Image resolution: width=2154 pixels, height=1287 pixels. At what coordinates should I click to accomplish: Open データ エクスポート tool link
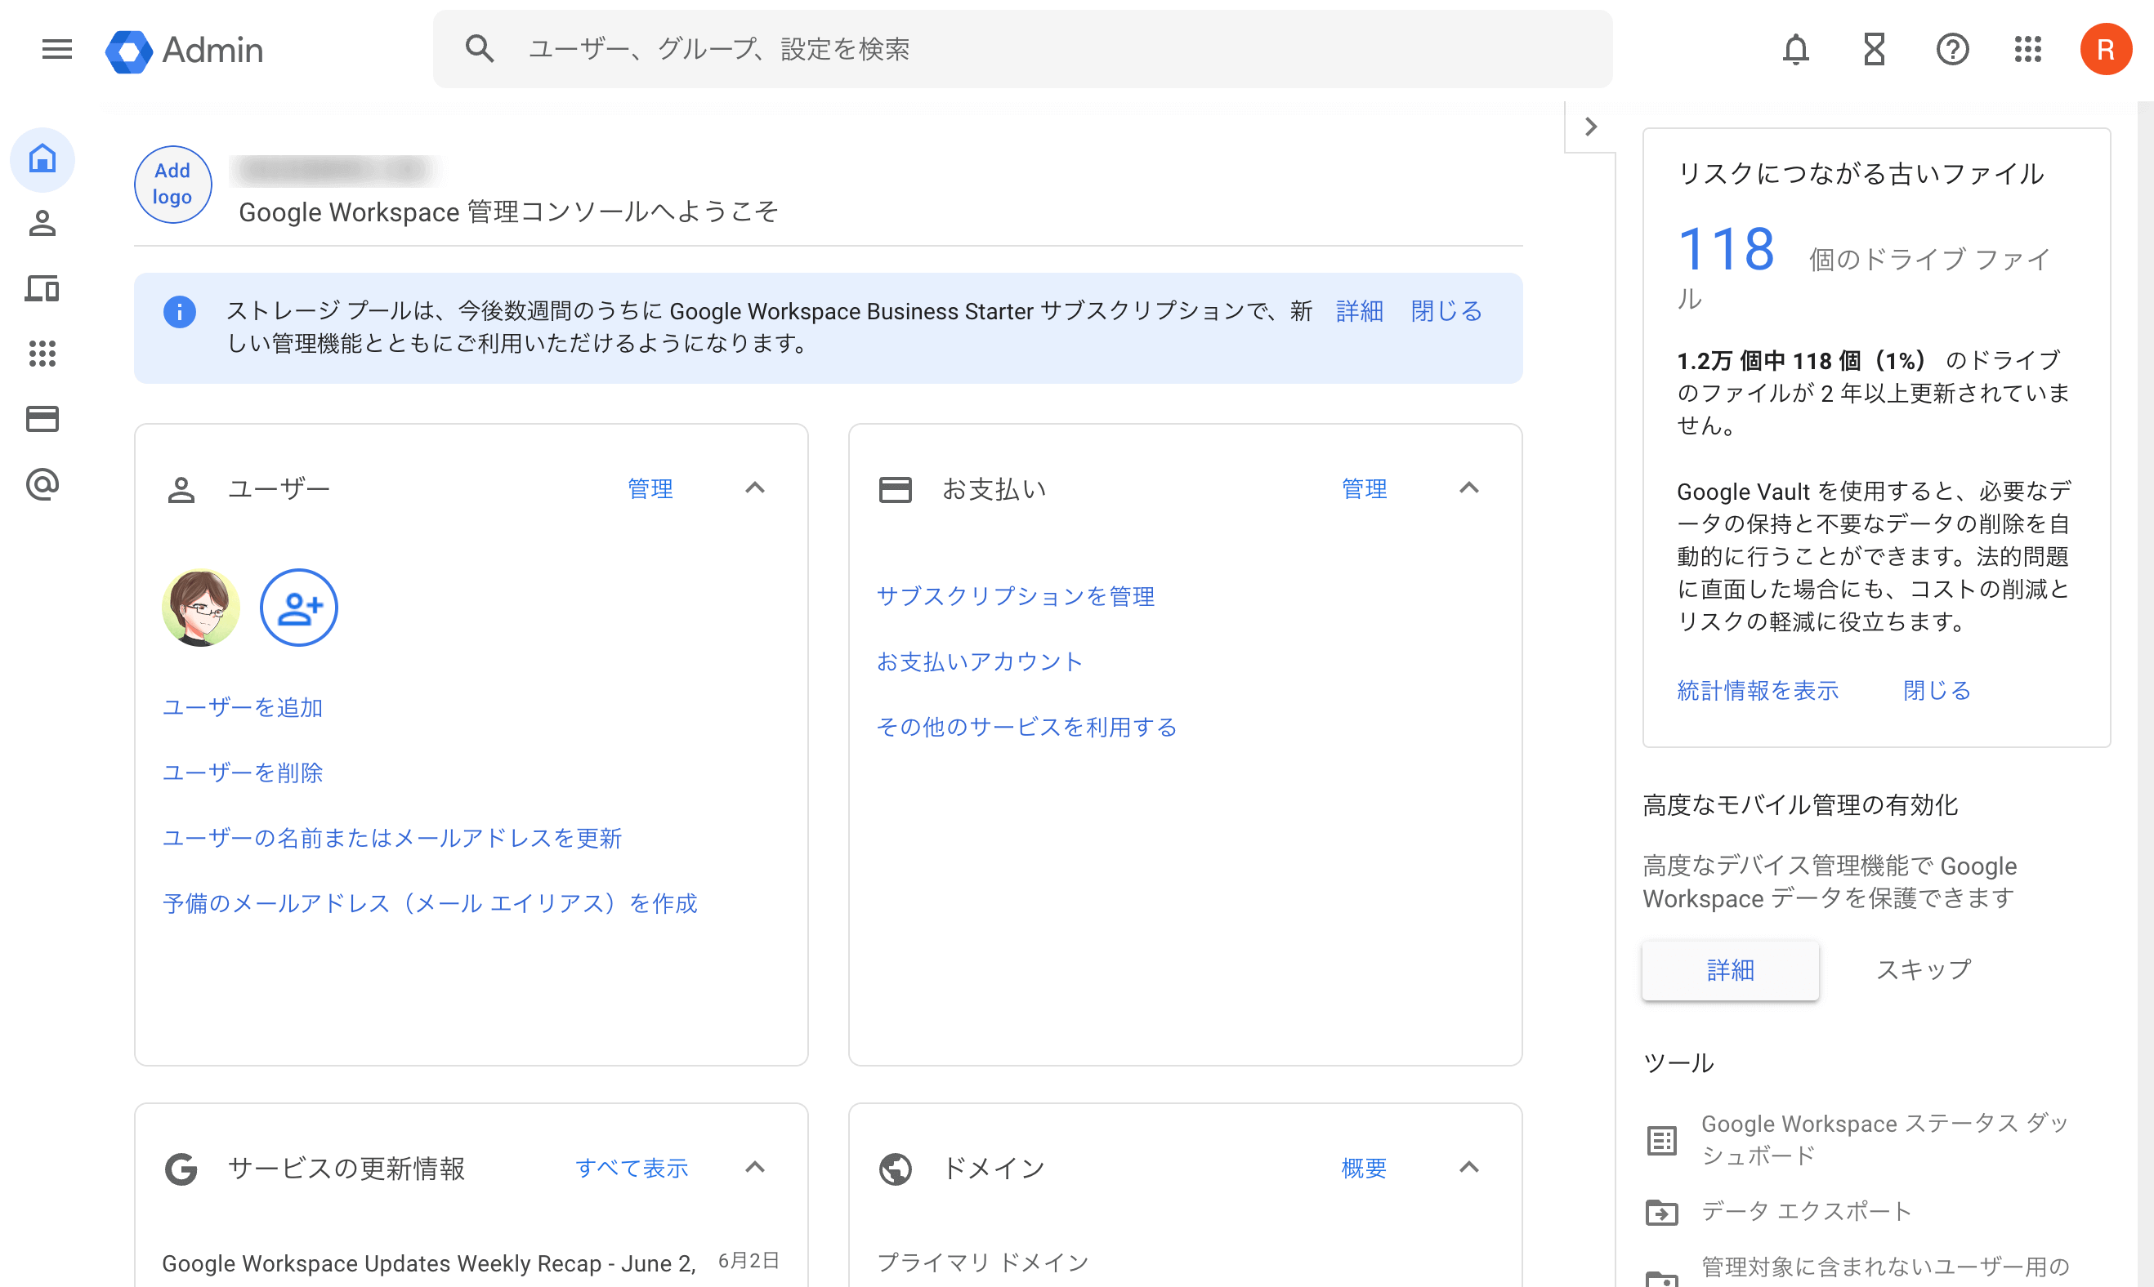(x=1806, y=1212)
